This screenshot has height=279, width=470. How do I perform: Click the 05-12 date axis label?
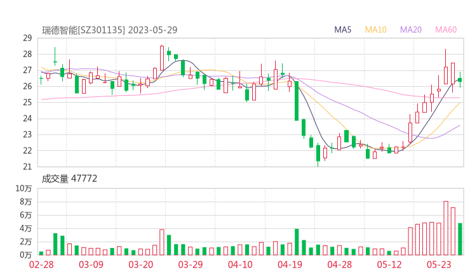389,264
